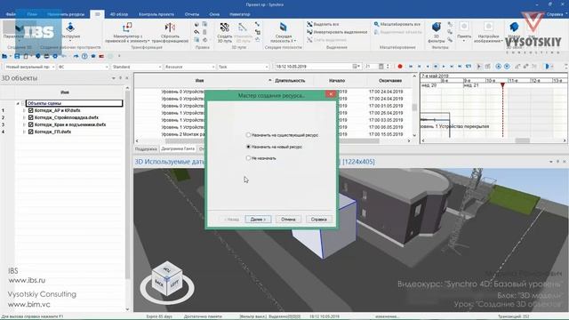Open the 'Контроль проекта' ribbon tab
The image size is (569, 320).
coord(156,14)
